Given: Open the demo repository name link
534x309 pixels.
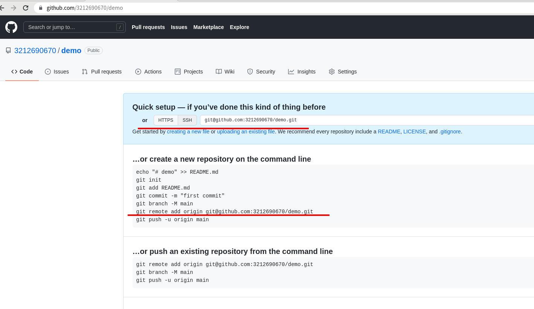Looking at the screenshot, I should (71, 50).
